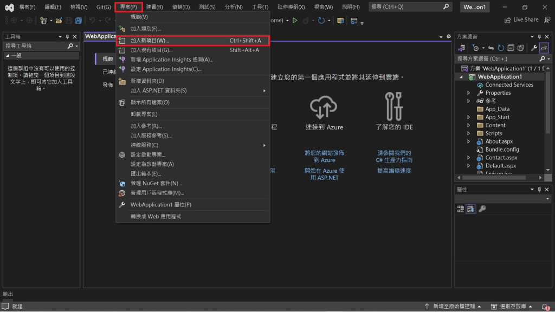Toggle show all files in Solution Explorer
555x312 pixels.
520,48
